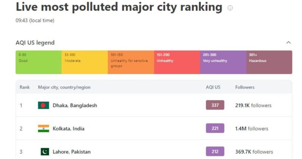The image size is (302, 159).
Task: Click the orange Unhealthy for sensitive groups swatch
Action: [131, 62]
